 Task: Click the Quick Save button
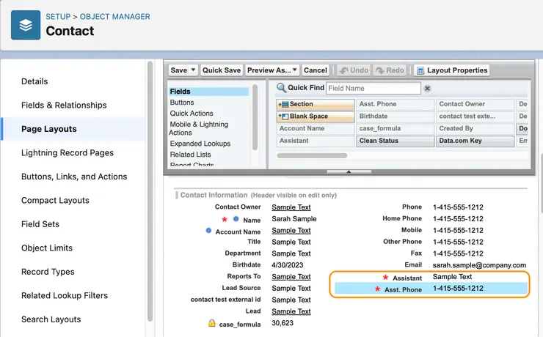(222, 70)
